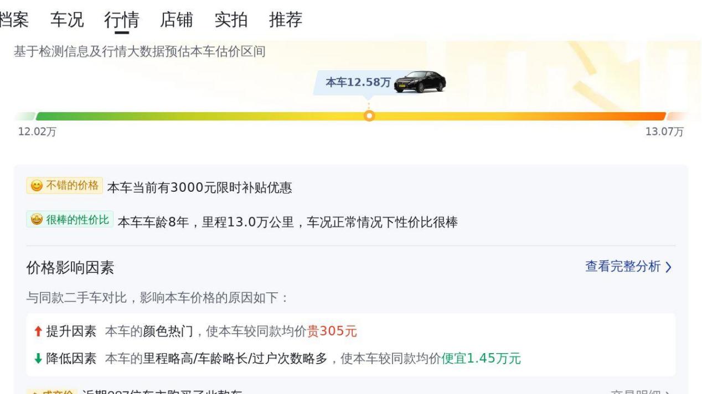Click the star-eyed emoji beside 很棒的性价比
Image resolution: width=702 pixels, height=394 pixels.
pos(35,220)
